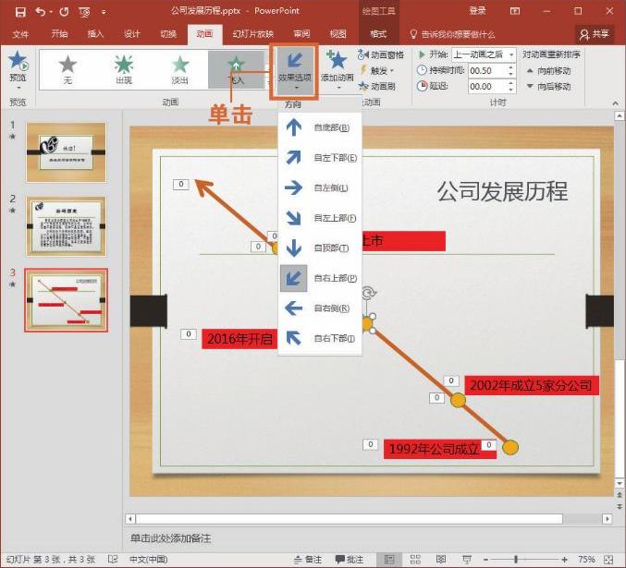Click the 登录 (Sign in) link
This screenshot has width=626, height=568.
tap(477, 11)
